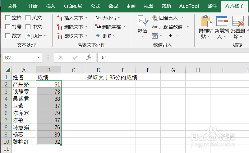Click the Insert Text (插入文本) icon

click(60, 18)
